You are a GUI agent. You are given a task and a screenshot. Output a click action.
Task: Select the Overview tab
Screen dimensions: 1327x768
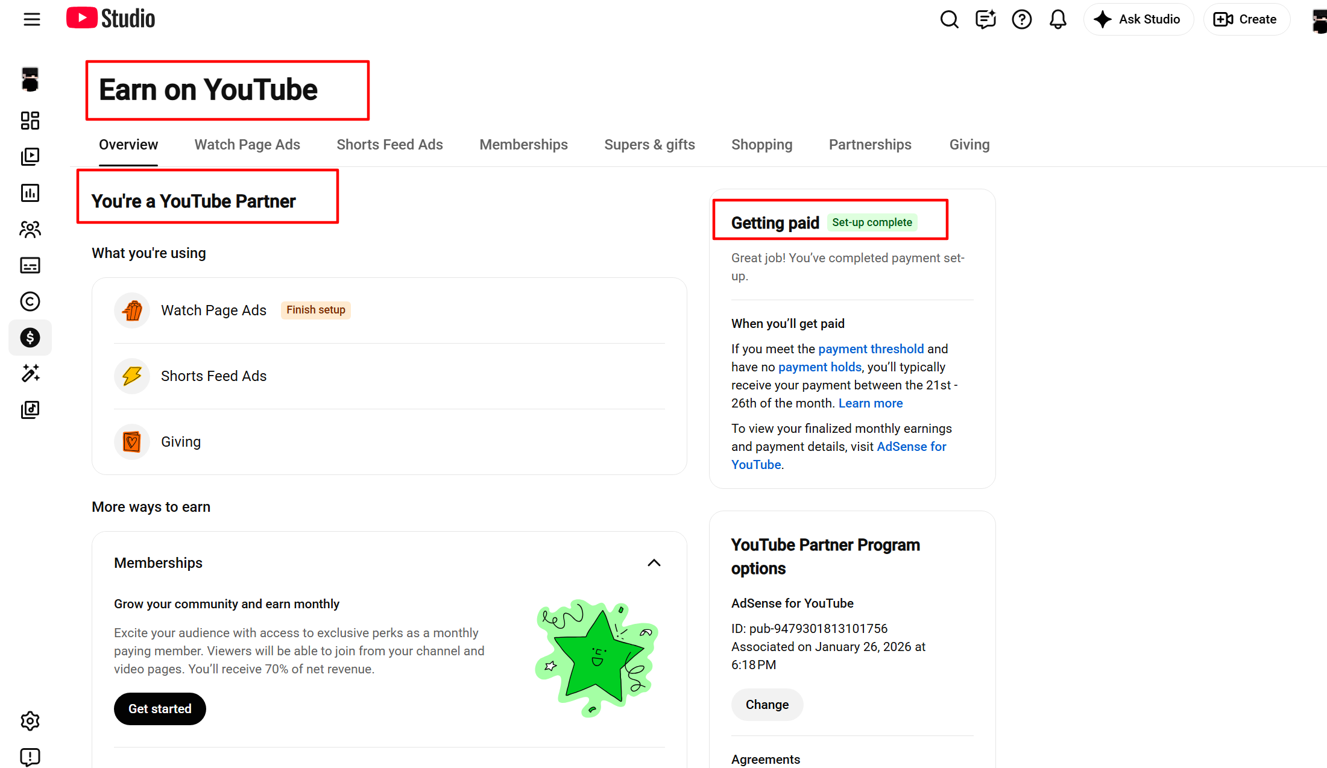coord(128,145)
